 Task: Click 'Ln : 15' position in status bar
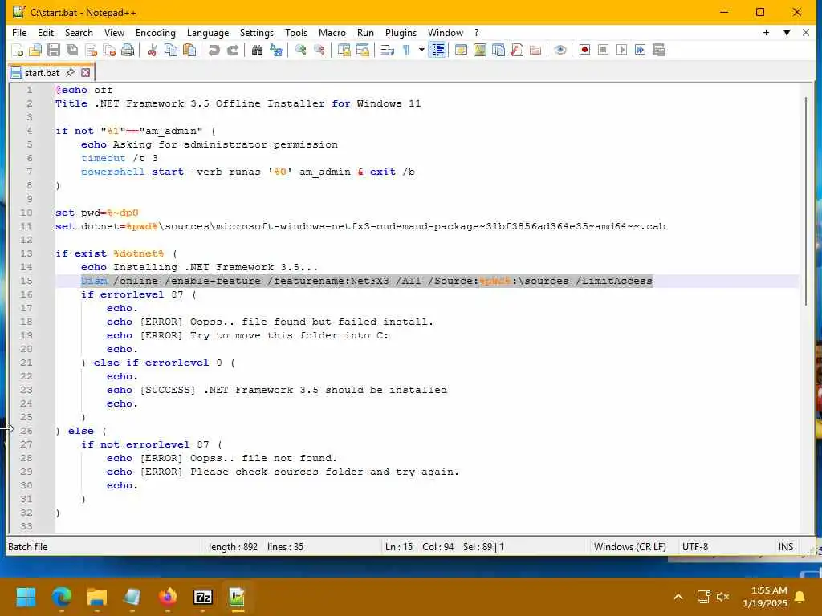point(398,547)
